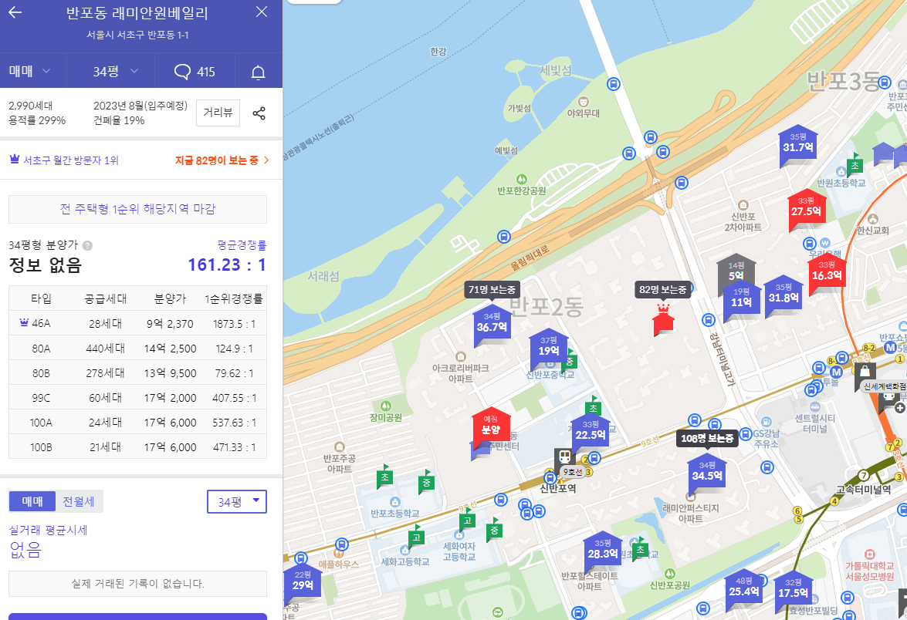This screenshot has width=907, height=620.
Task: Share this apartment with share icon
Action: pos(259,113)
